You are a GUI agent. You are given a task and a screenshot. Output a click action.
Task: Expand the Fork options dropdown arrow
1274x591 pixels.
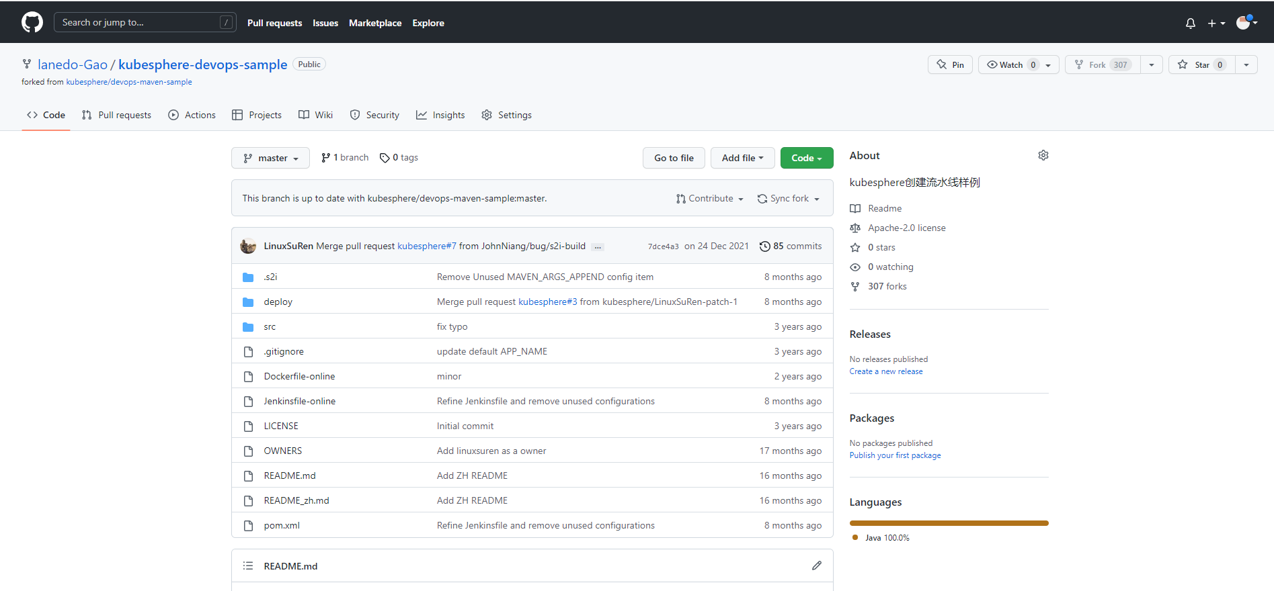(x=1152, y=64)
